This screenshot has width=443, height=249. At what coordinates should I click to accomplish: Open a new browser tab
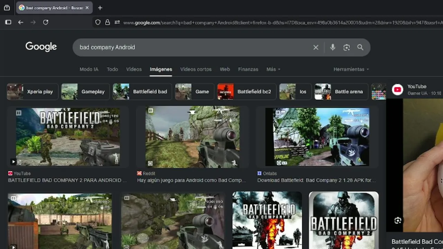click(x=100, y=8)
